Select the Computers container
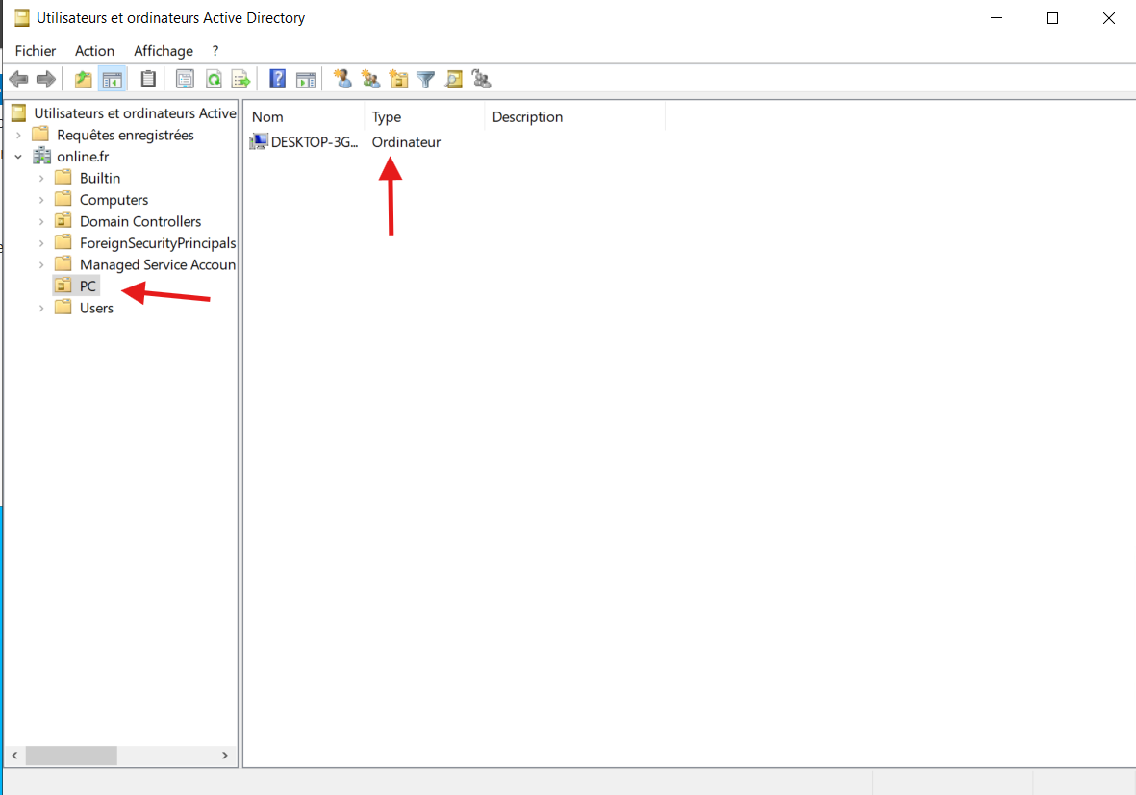The width and height of the screenshot is (1136, 795). pos(114,200)
